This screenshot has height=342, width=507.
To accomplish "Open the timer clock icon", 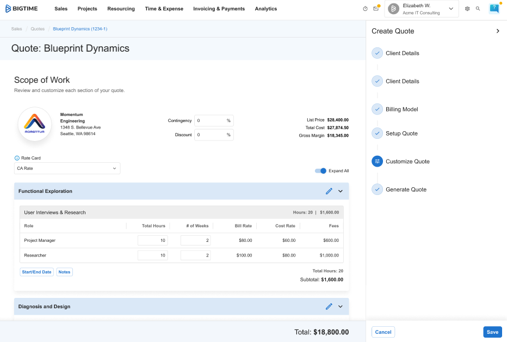I will (365, 9).
